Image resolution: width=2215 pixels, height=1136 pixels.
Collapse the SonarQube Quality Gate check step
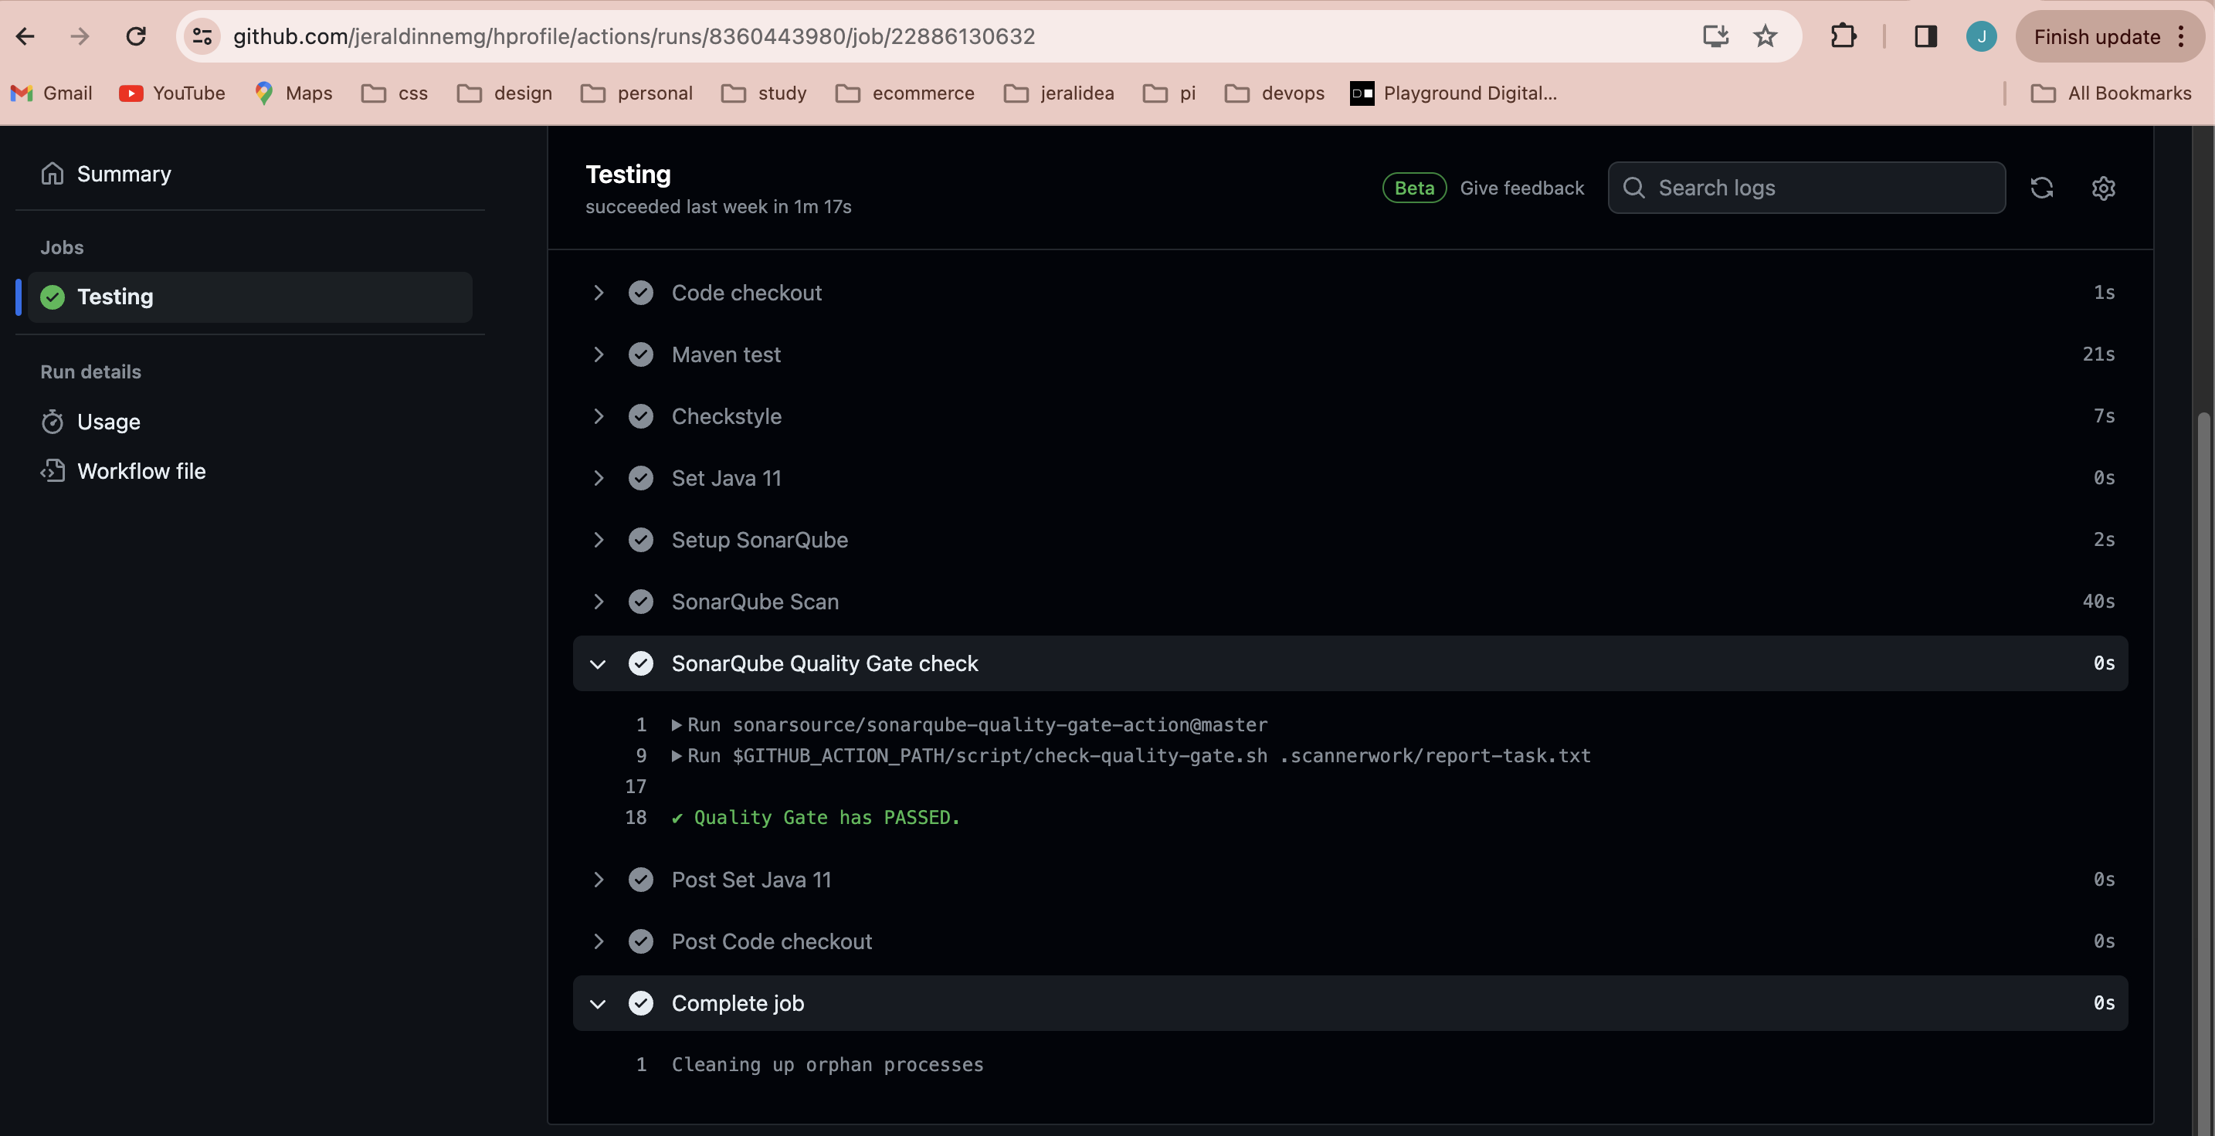click(x=599, y=663)
